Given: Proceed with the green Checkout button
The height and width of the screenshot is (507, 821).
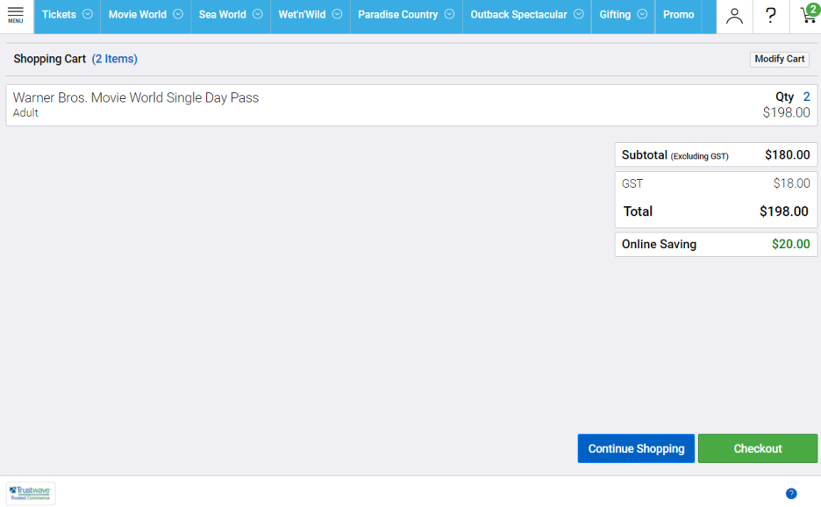Looking at the screenshot, I should [x=758, y=448].
